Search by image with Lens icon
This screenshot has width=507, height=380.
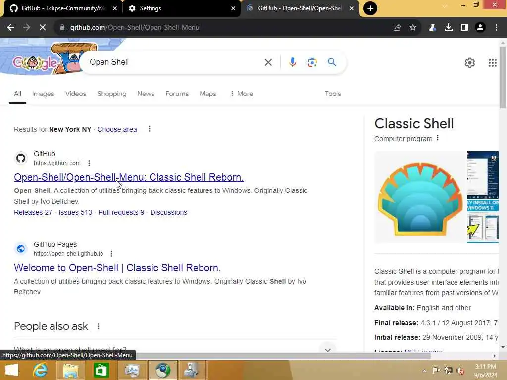click(312, 62)
